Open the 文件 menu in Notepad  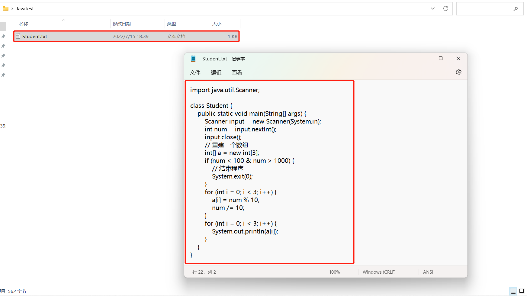[195, 72]
